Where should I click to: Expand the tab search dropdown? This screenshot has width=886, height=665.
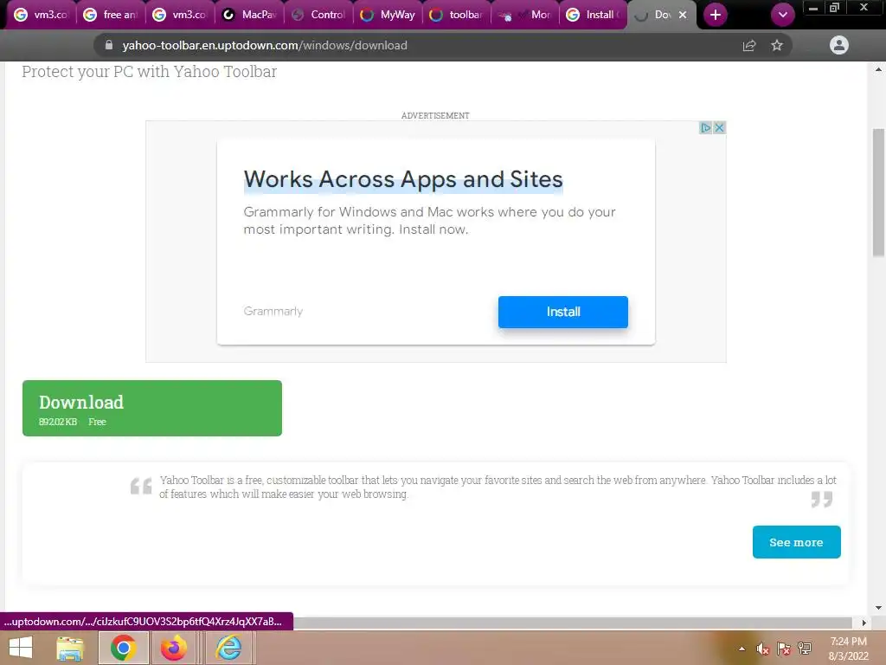coord(782,15)
